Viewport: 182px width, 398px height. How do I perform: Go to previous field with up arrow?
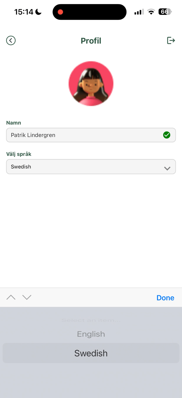pyautogui.click(x=11, y=297)
